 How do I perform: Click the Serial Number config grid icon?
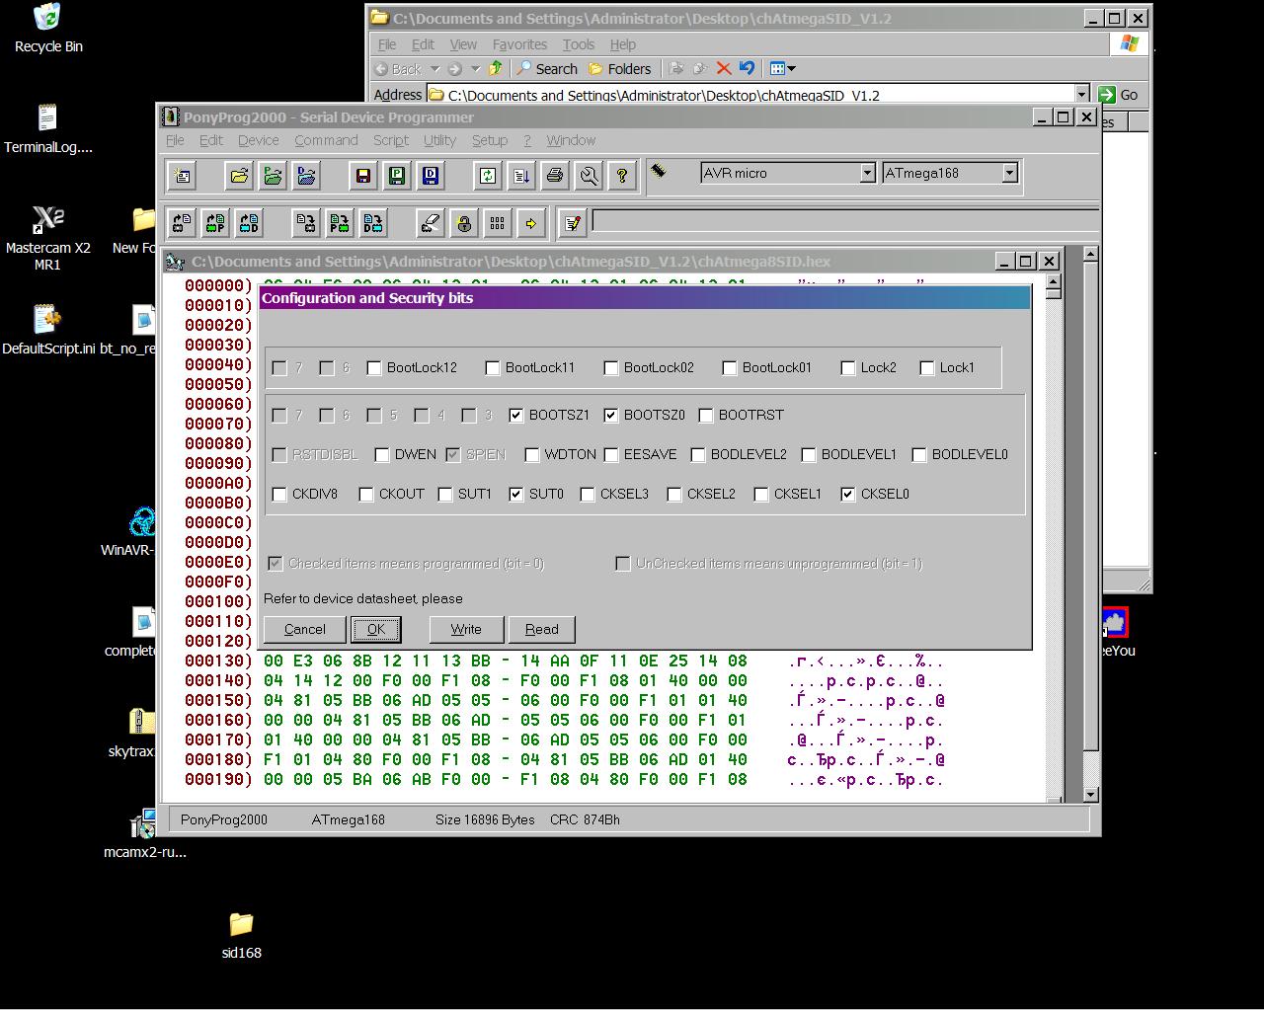pyautogui.click(x=497, y=223)
